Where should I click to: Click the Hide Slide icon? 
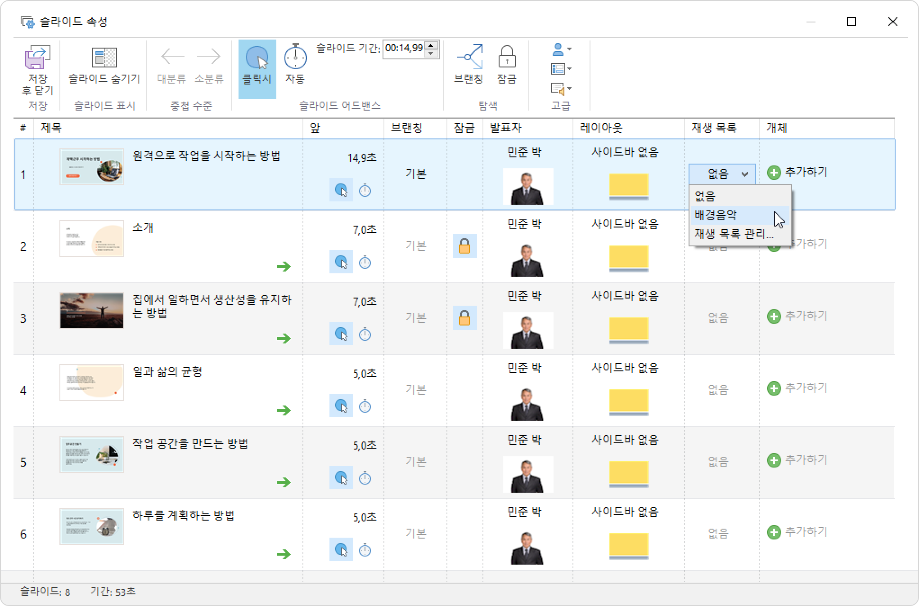[104, 58]
